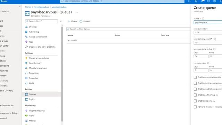This screenshot has height=125, width=222.
Task: Open the Help question mark icon
Action: coord(215,1)
